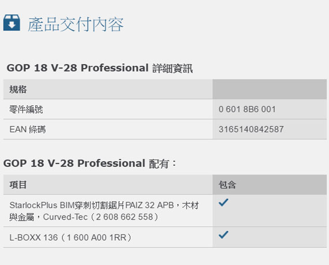Click the checkmark for StarlockPlus BIM blade
The image size is (329, 265).
(223, 203)
